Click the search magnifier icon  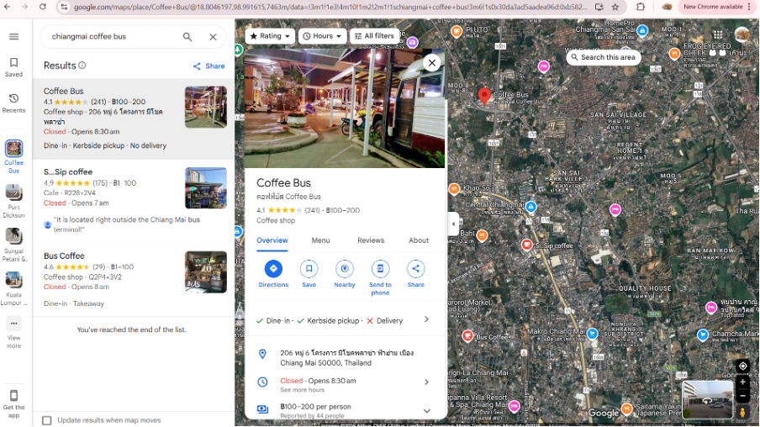tap(187, 37)
